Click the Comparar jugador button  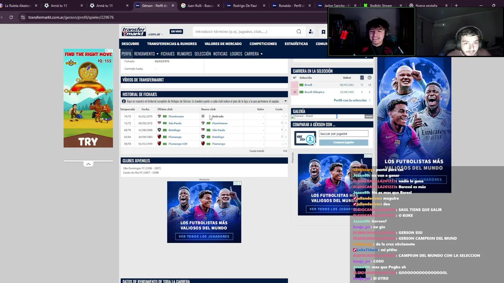343,142
